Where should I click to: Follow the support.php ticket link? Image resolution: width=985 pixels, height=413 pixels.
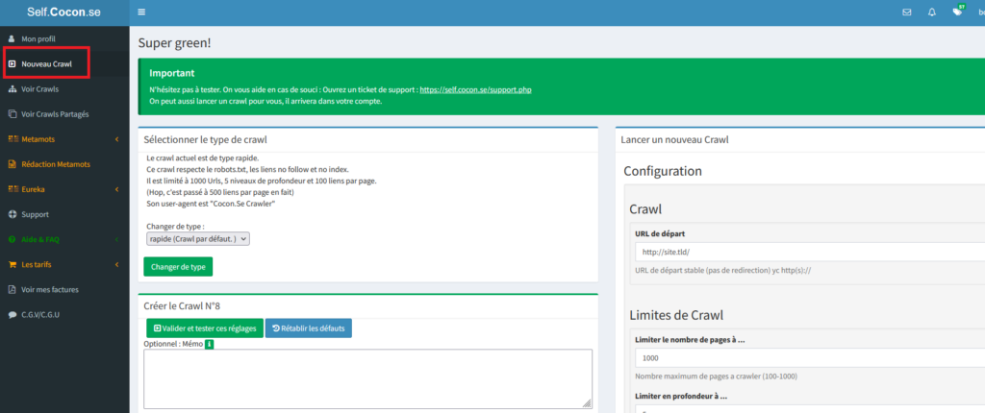pyautogui.click(x=475, y=89)
